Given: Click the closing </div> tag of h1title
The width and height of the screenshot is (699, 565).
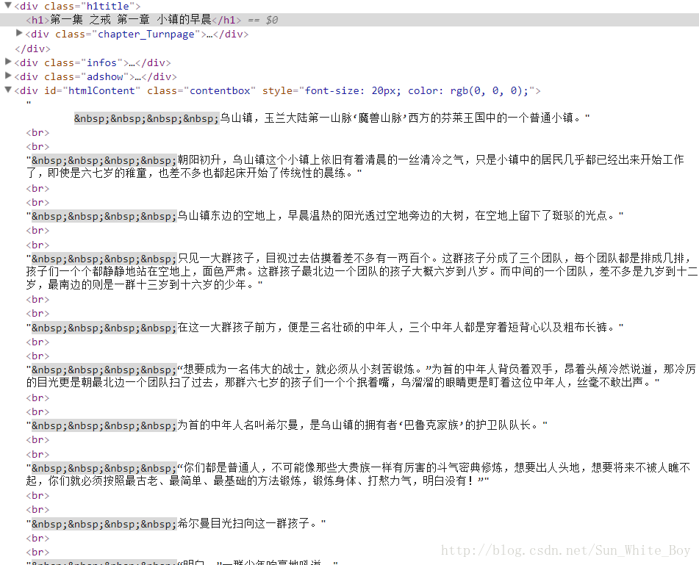Looking at the screenshot, I should click(32, 48).
